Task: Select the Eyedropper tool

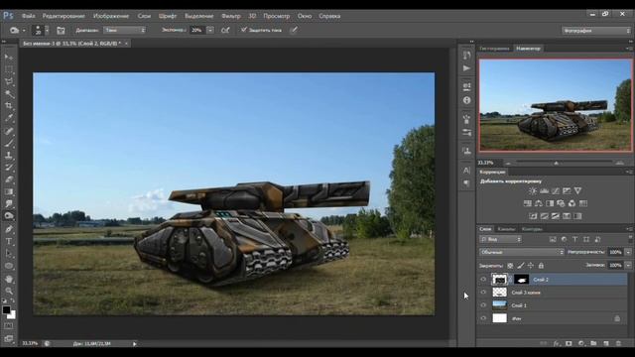Action: tap(9, 118)
